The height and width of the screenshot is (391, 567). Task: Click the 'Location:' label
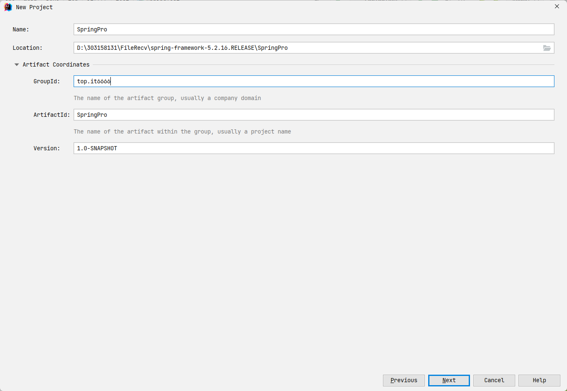28,48
